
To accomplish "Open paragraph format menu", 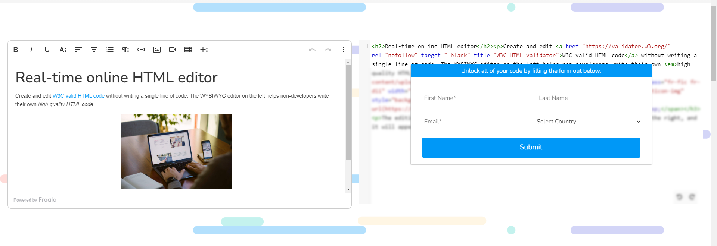I will (125, 50).
